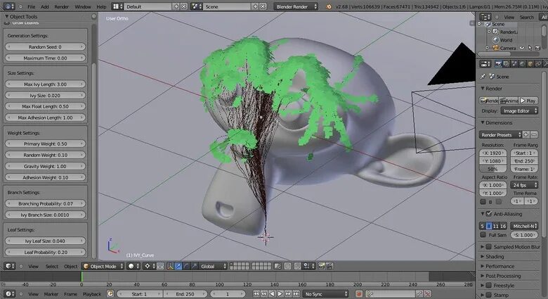Screen dimensions: 548x299
Task: Toggle Camera visibility eye in outliner
Action: [522, 48]
